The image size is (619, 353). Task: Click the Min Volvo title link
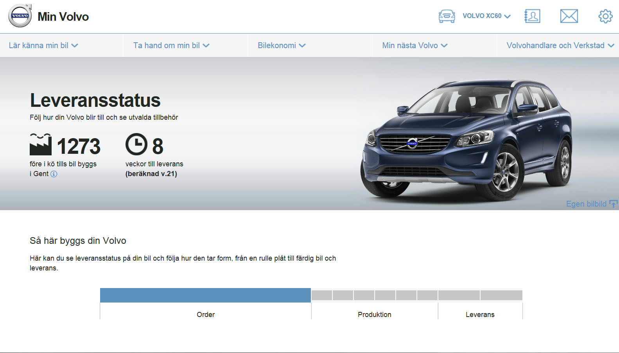(63, 16)
